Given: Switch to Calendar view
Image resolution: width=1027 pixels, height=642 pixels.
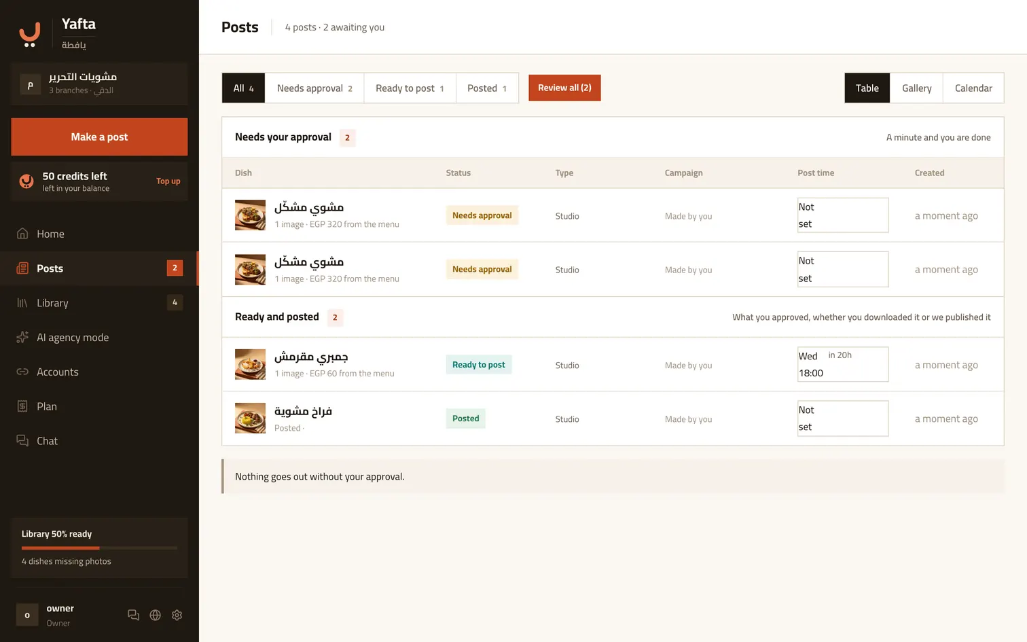Looking at the screenshot, I should pyautogui.click(x=973, y=88).
